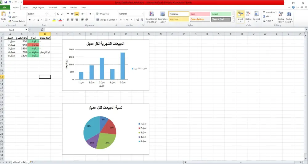The height and width of the screenshot is (164, 308).
Task: Expand the cell Styles gallery
Action: click(233, 20)
